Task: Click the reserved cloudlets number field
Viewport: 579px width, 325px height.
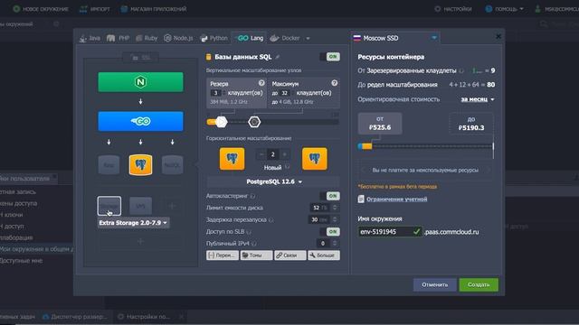Action: [x=216, y=93]
